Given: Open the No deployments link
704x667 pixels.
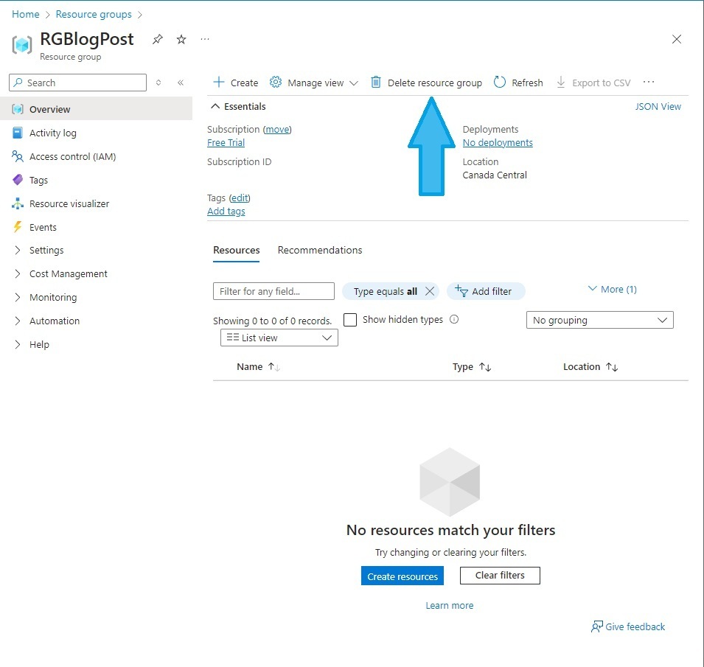Looking at the screenshot, I should [x=498, y=143].
